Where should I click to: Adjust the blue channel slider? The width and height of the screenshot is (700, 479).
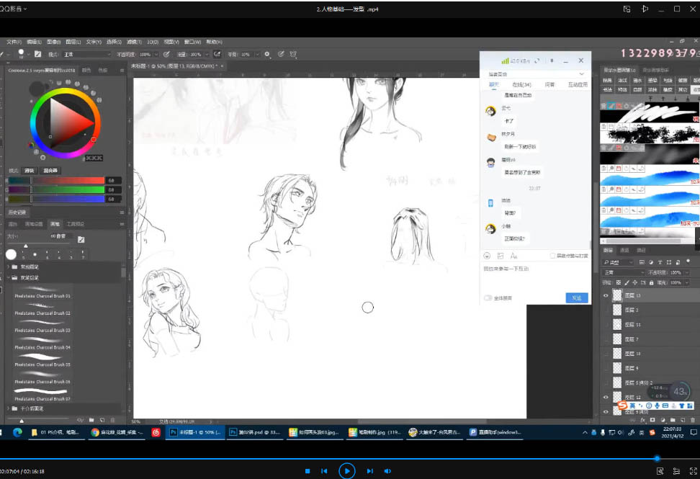56,199
